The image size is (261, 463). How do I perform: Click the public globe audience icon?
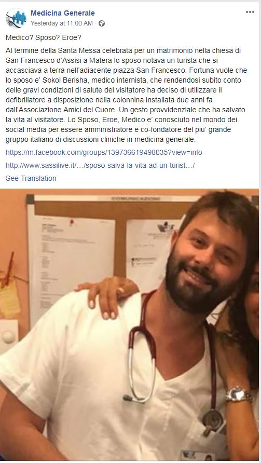(102, 23)
